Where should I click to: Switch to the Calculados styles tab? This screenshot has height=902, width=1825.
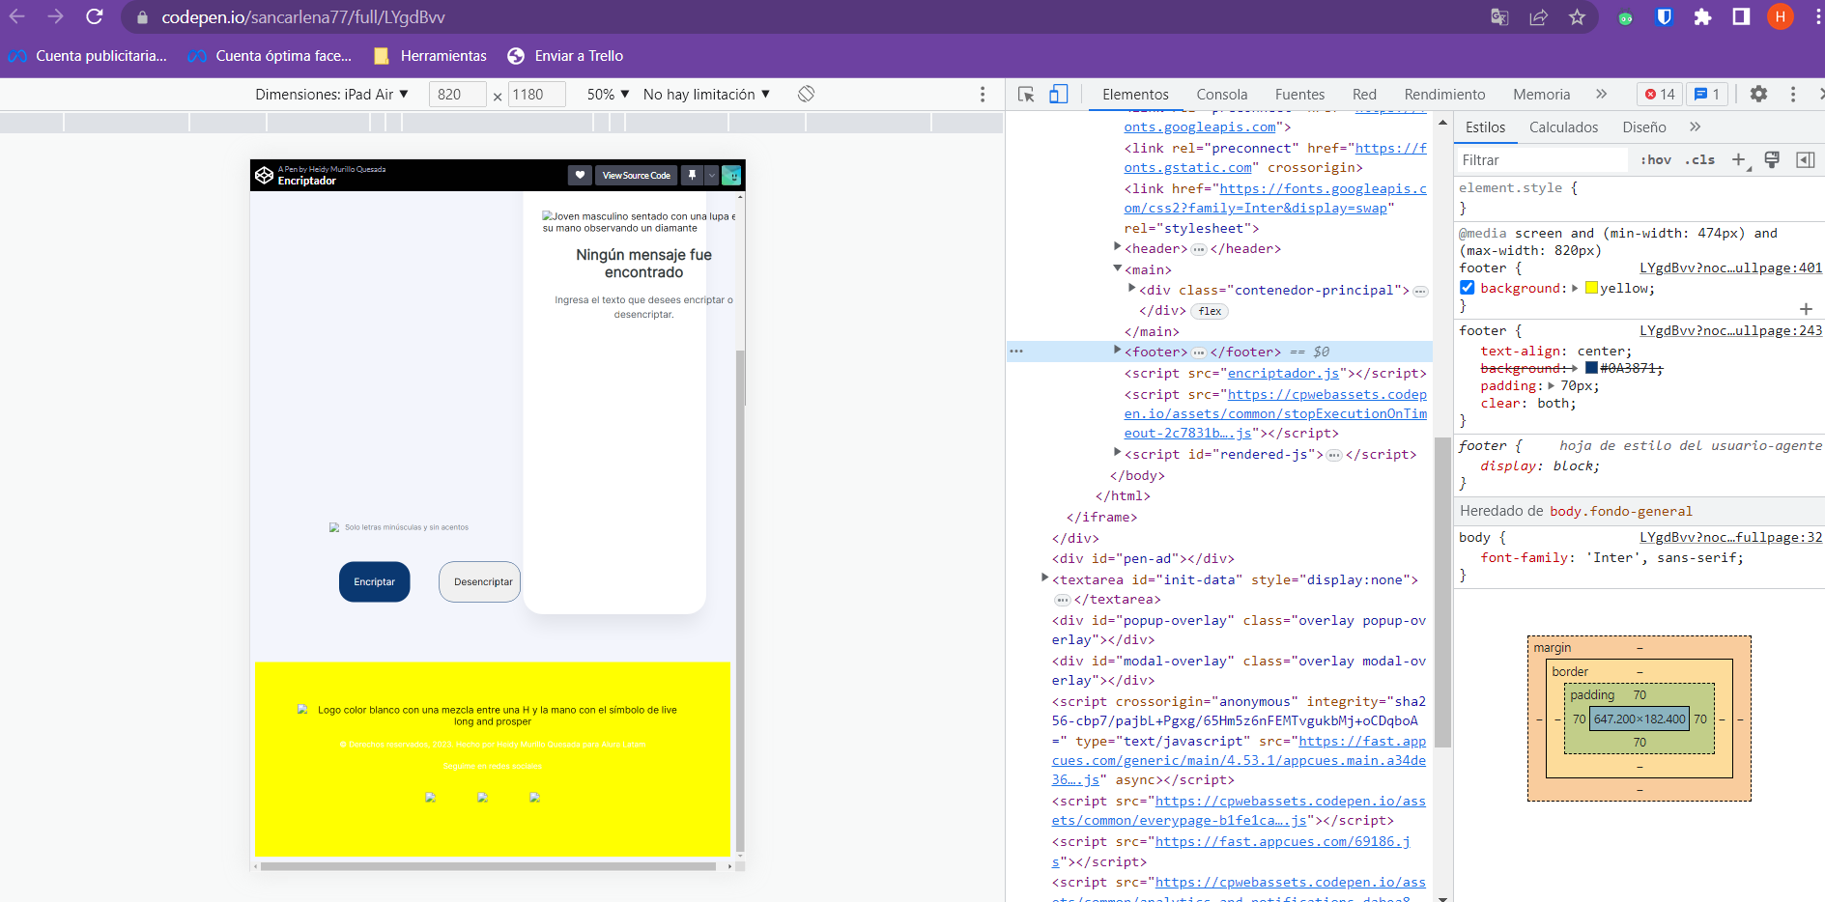tap(1563, 127)
